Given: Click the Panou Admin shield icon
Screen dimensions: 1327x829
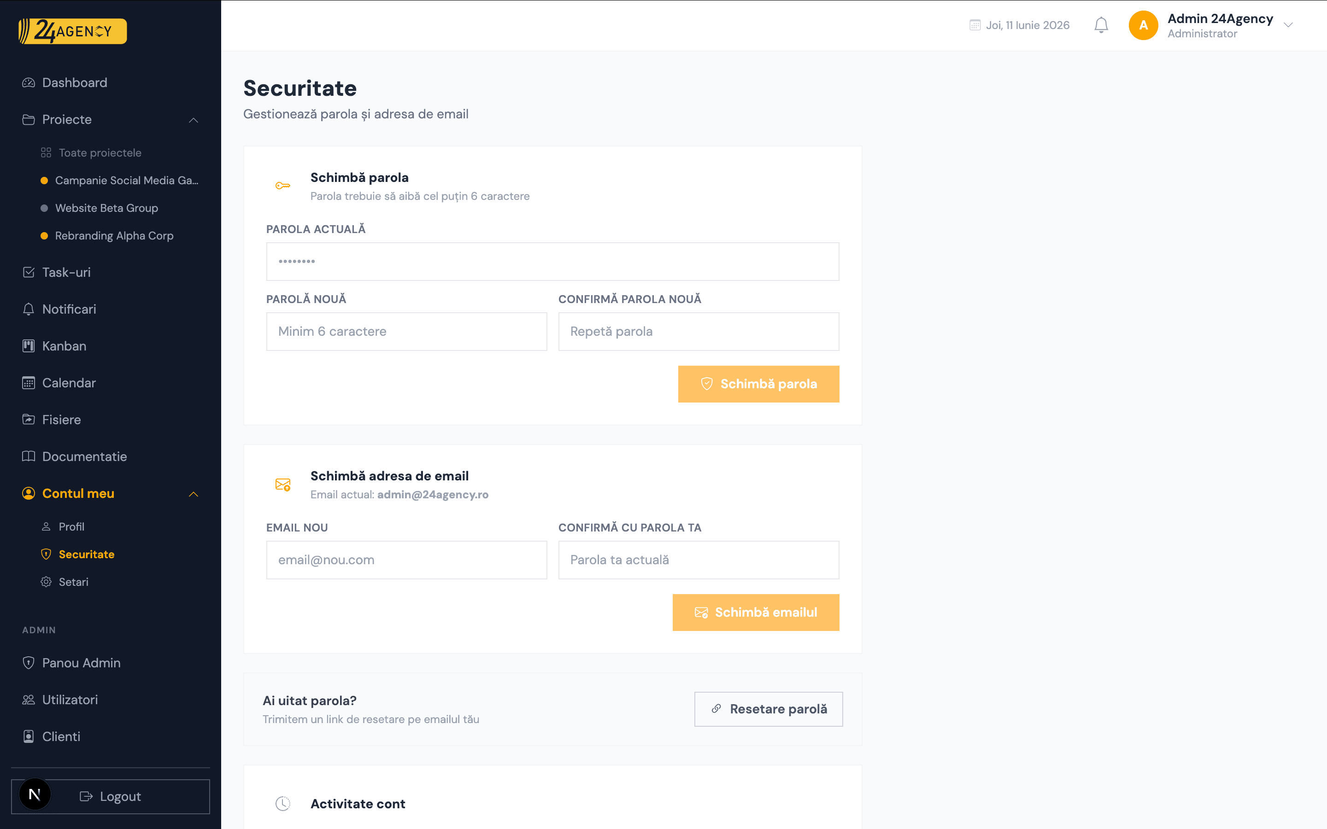Looking at the screenshot, I should [29, 663].
